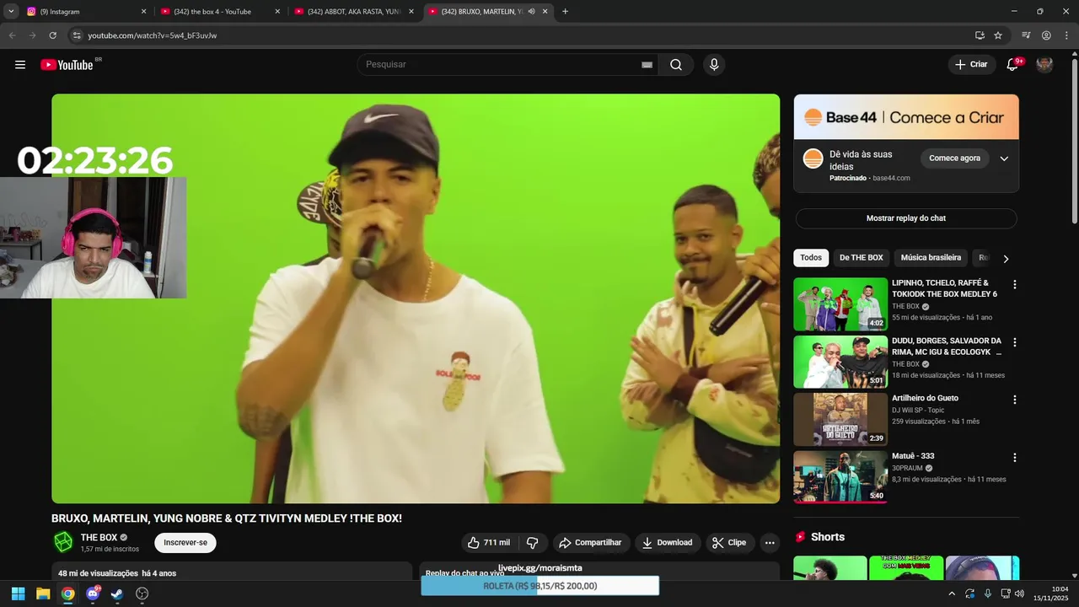Open taskbar volume icon
1079x607 pixels.
click(1020, 594)
